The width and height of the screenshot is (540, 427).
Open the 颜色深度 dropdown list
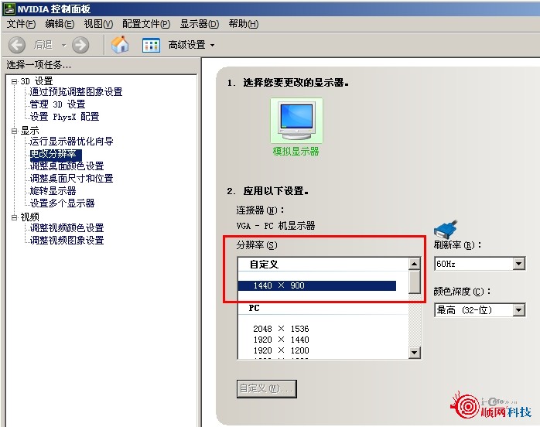tap(480, 310)
